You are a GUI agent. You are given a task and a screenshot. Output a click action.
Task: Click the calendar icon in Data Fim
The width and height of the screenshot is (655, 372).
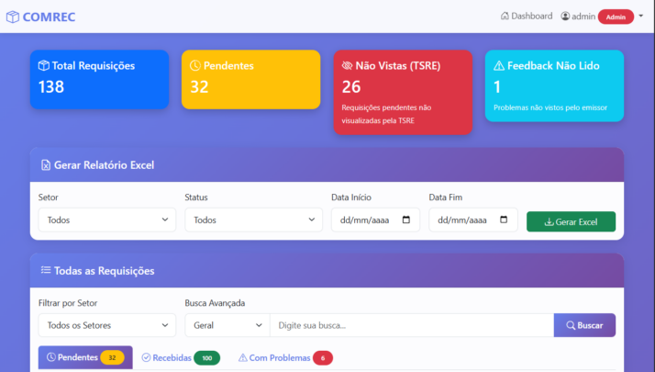[504, 220]
